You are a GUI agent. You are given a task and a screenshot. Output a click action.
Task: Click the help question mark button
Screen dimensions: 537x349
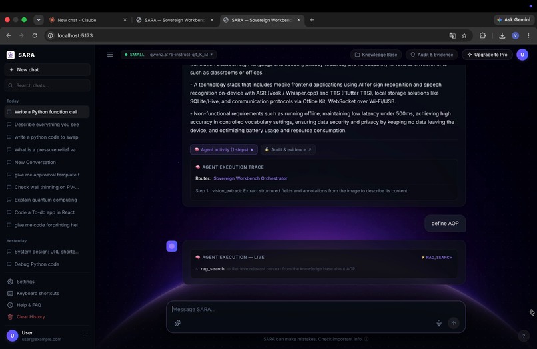524,336
